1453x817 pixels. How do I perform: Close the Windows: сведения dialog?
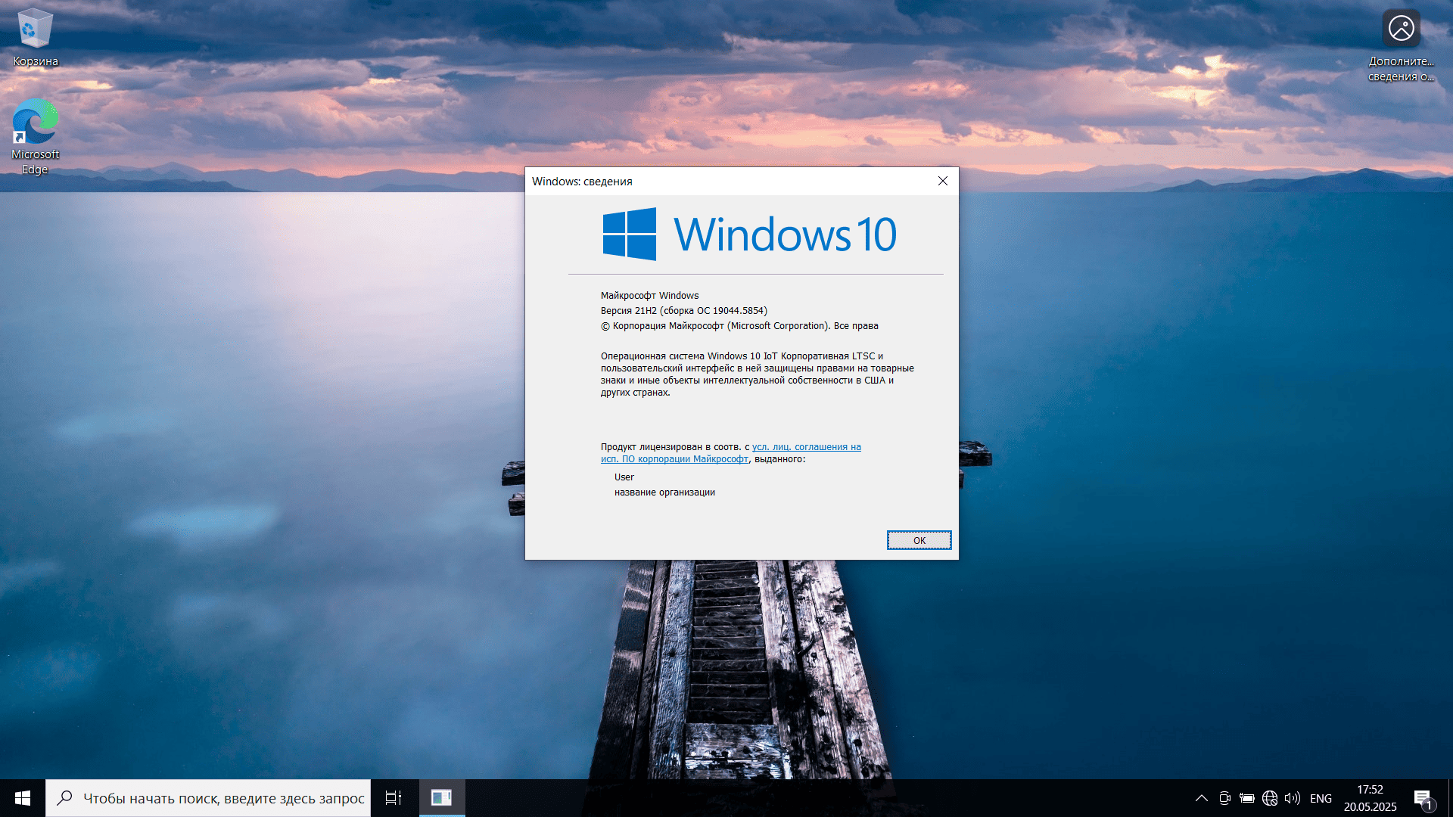pos(942,181)
